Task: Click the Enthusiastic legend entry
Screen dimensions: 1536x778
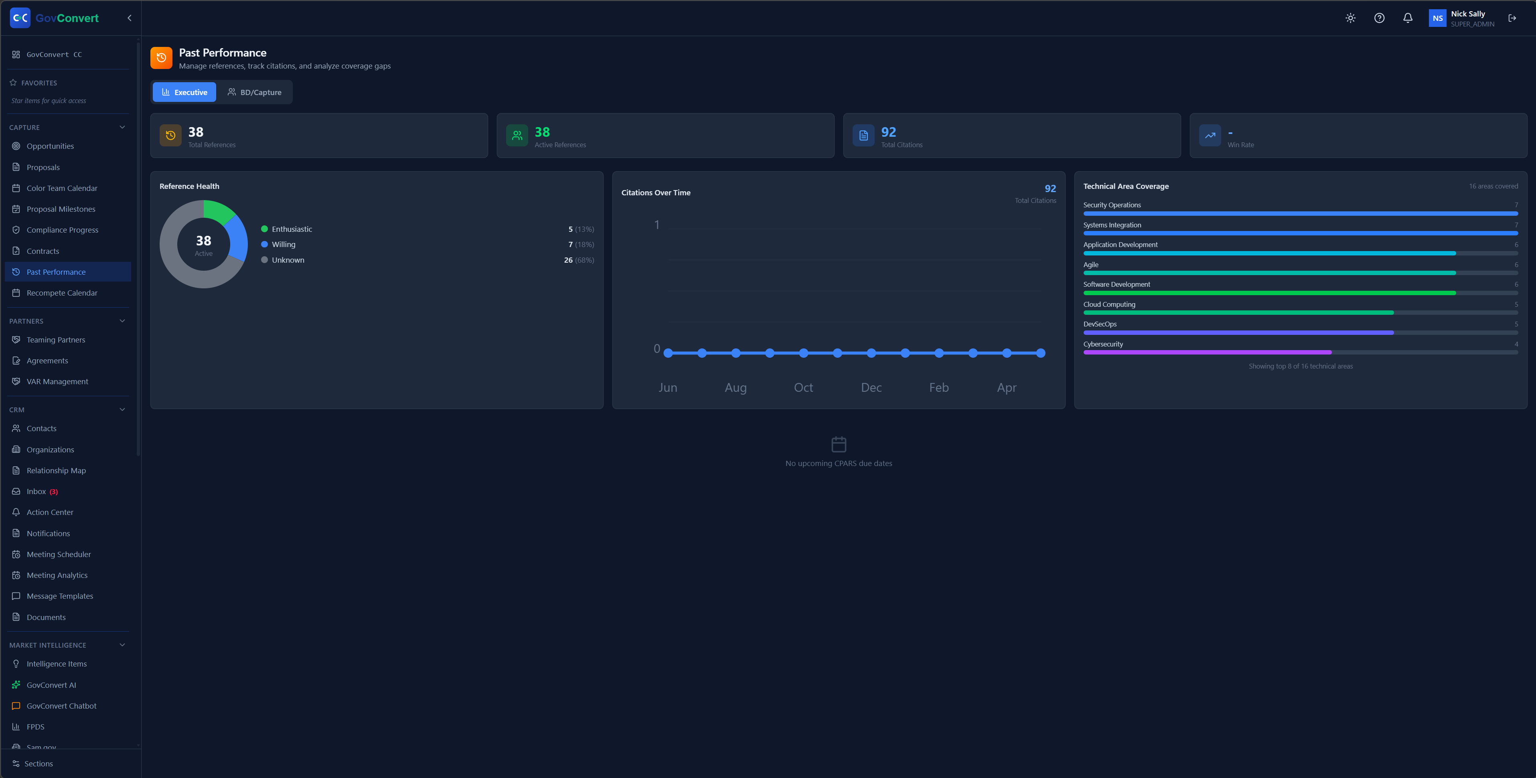Action: [427, 229]
